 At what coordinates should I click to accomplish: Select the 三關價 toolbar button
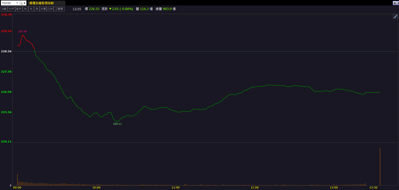click(x=59, y=9)
